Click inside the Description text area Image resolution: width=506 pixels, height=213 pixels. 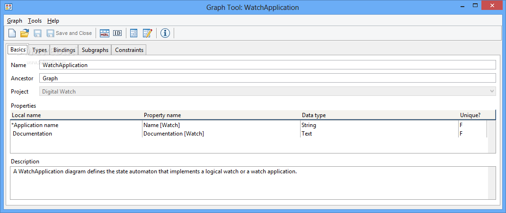click(249, 183)
